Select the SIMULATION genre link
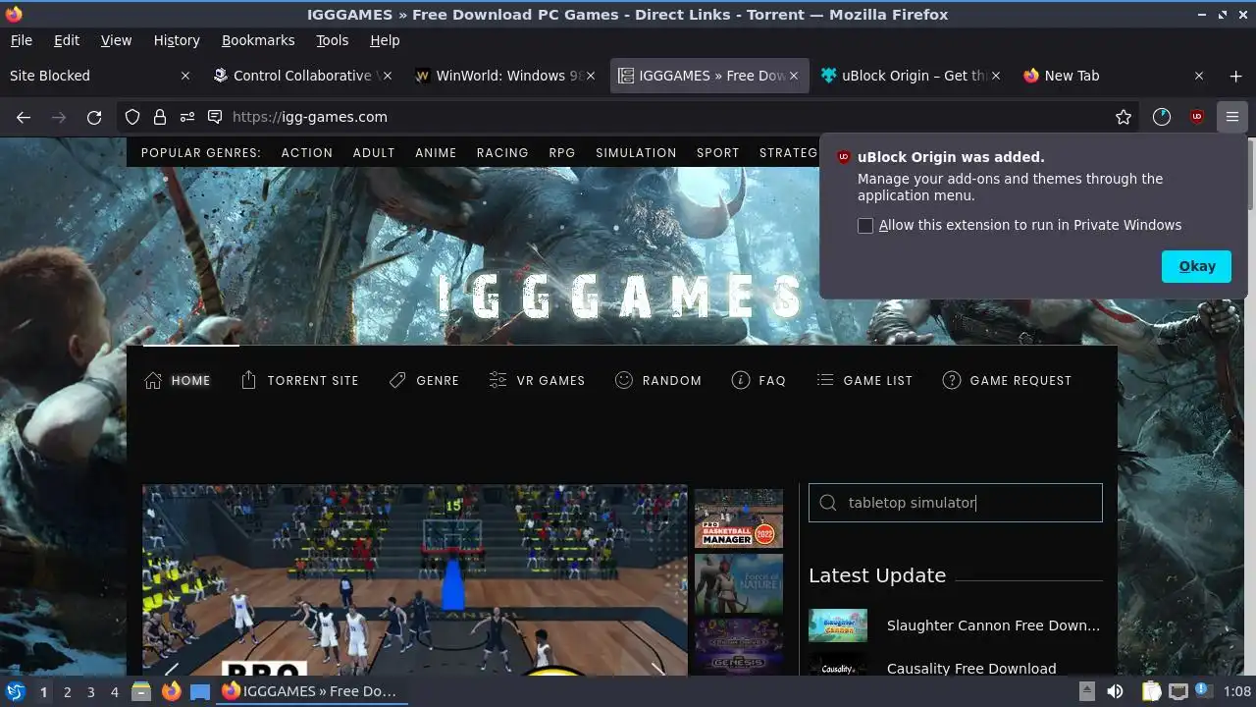 636,153
